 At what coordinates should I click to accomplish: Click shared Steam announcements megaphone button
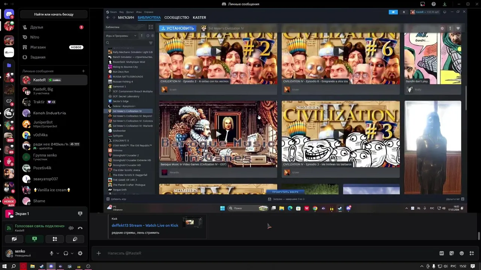tap(393, 12)
